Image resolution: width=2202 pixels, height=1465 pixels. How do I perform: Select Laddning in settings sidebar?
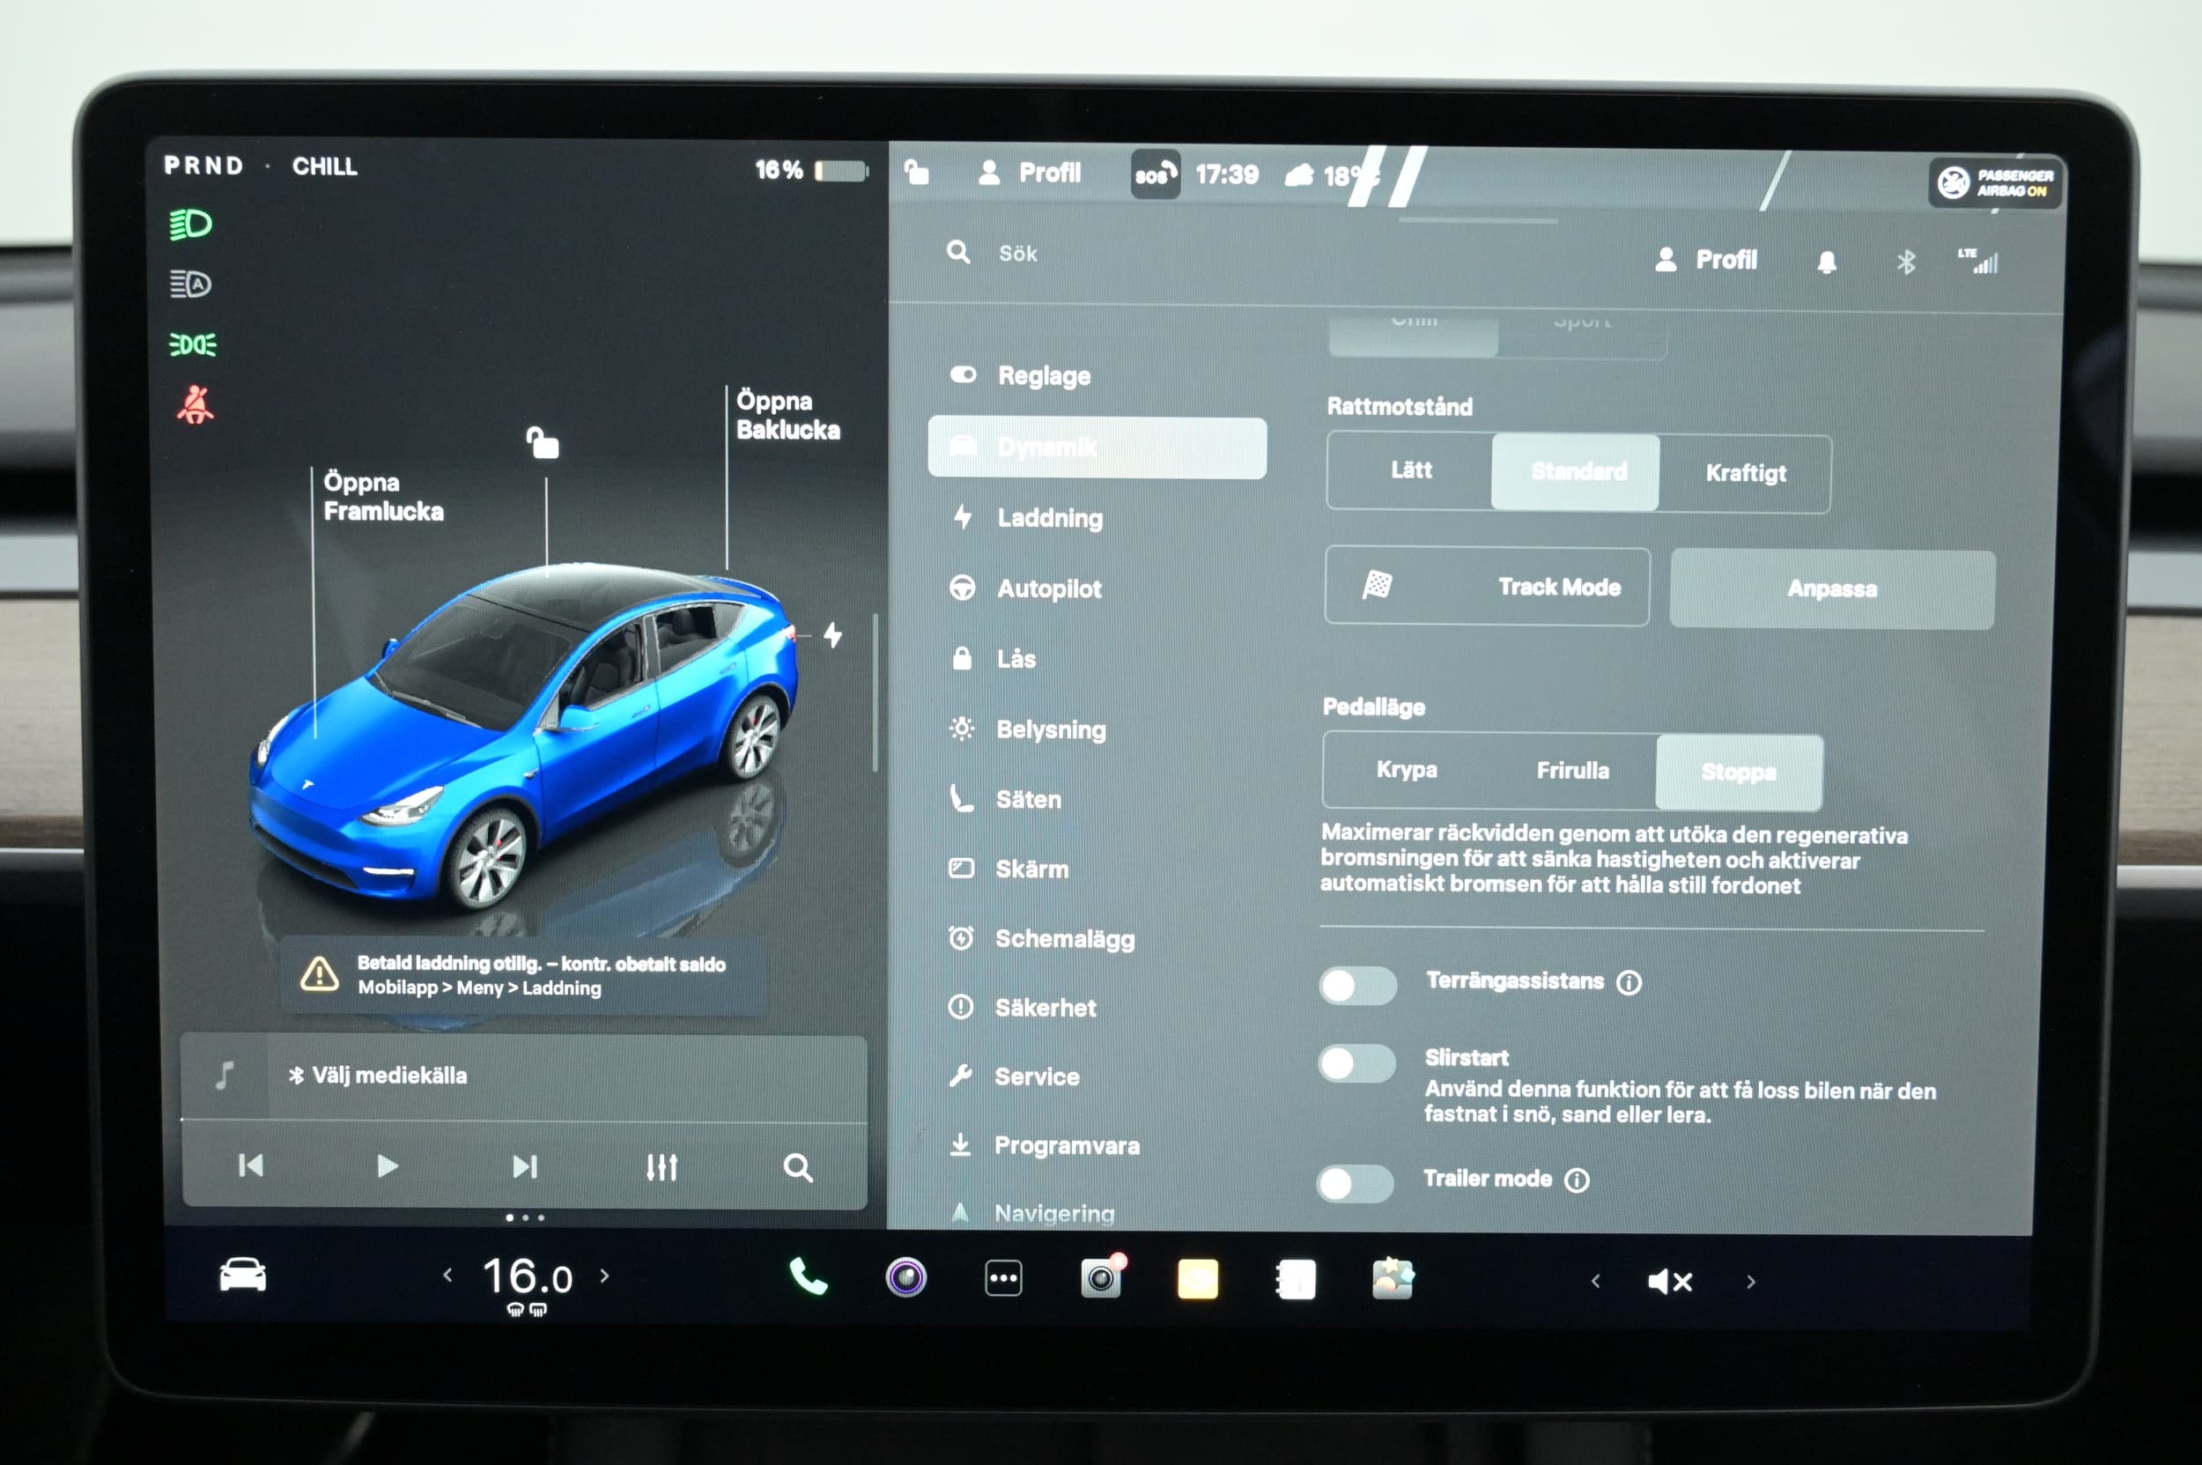(1049, 518)
